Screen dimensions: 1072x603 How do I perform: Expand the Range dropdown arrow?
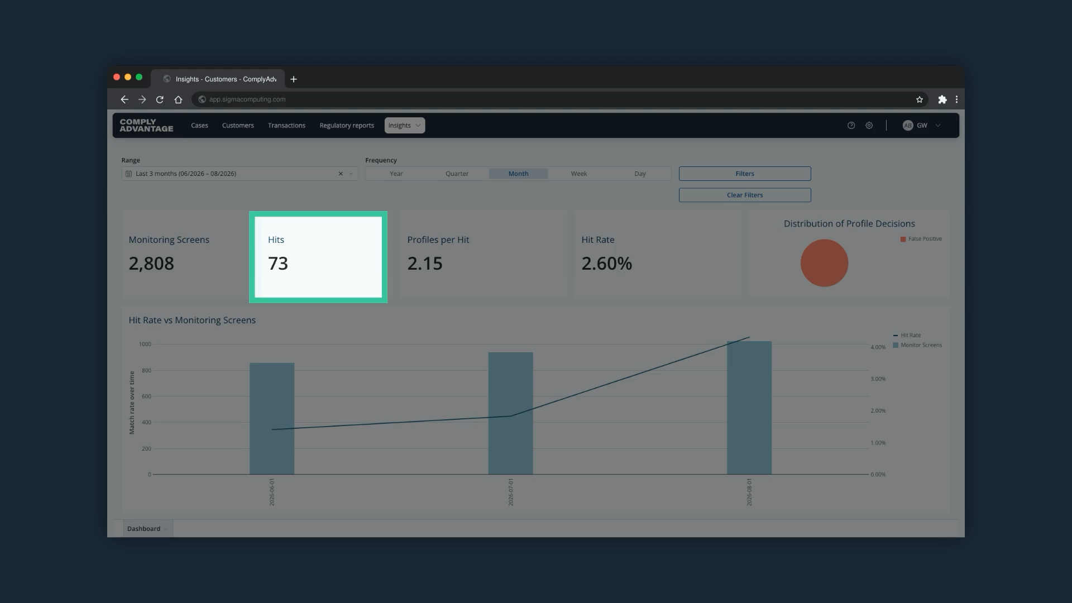(x=351, y=174)
